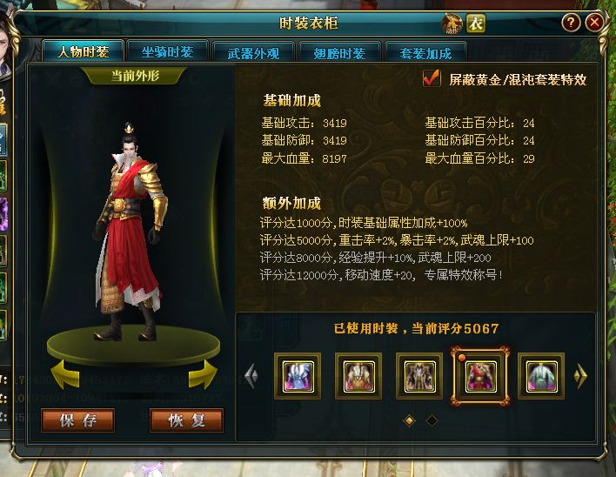Open the question mark help icon
The height and width of the screenshot is (477, 616).
571,23
